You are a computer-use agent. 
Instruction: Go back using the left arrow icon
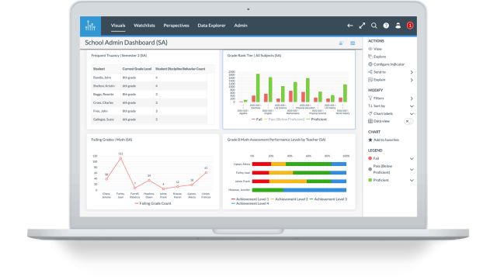pyautogui.click(x=350, y=26)
